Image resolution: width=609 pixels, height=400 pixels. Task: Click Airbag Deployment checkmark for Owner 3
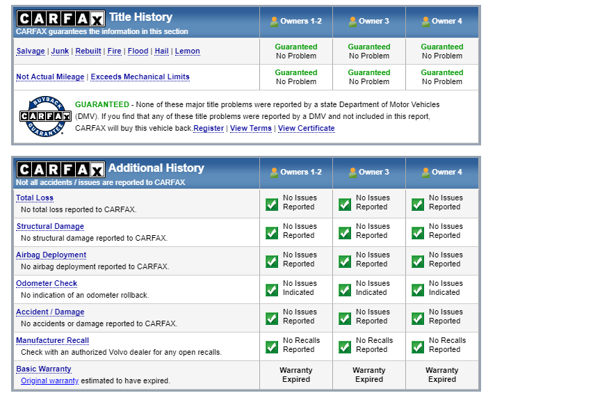[x=345, y=262]
